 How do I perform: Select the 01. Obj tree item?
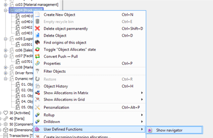click(x=27, y=84)
